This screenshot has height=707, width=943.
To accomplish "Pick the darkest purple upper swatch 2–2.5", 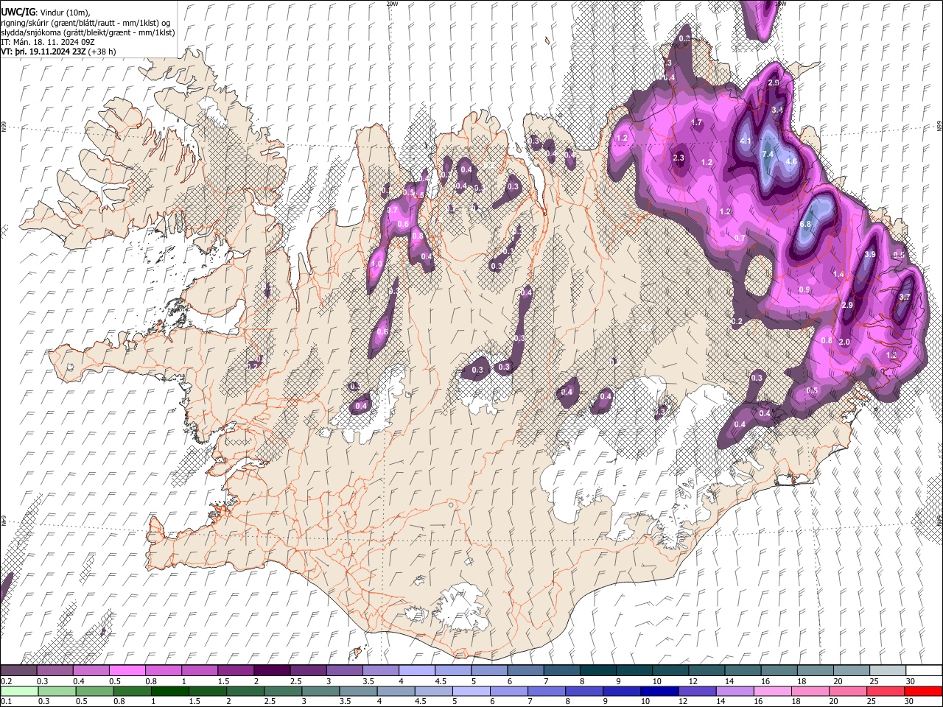I will (x=272, y=671).
